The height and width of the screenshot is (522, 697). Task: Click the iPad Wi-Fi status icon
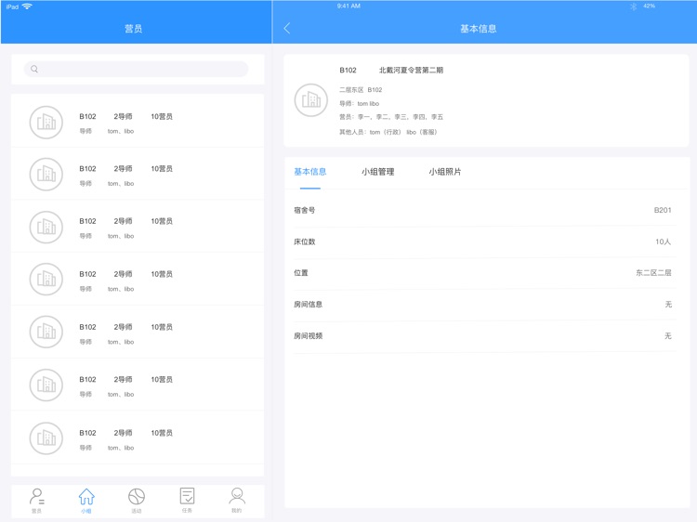click(x=27, y=7)
